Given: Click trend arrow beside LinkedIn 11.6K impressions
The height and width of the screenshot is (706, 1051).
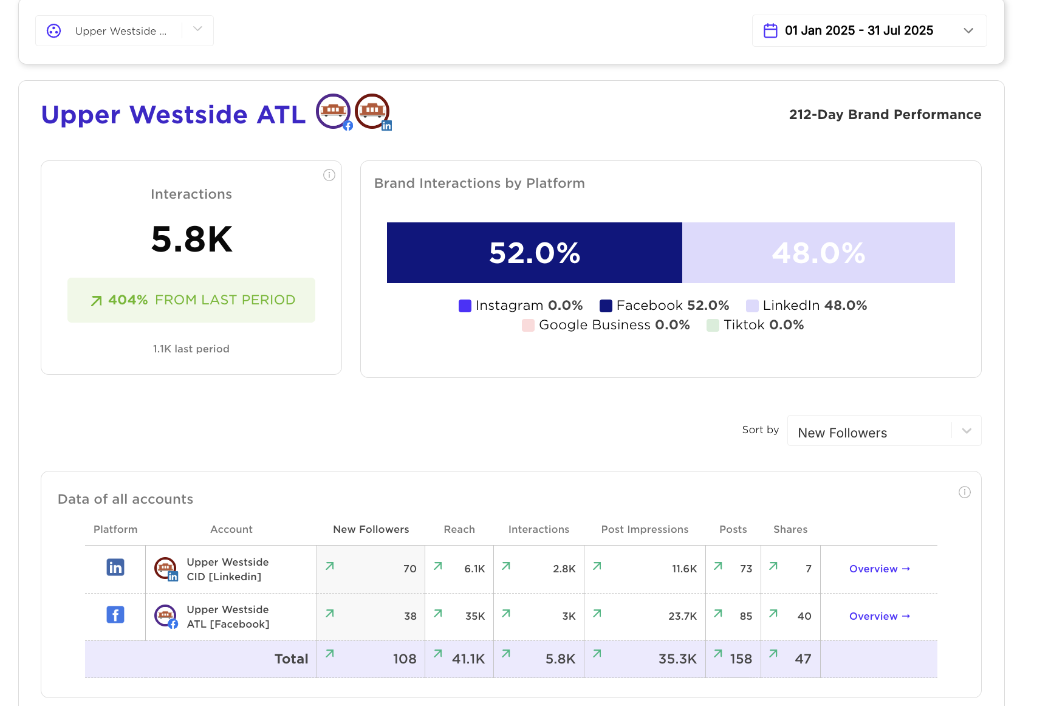Looking at the screenshot, I should [597, 566].
